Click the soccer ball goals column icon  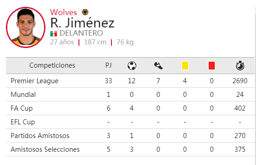coord(132,65)
